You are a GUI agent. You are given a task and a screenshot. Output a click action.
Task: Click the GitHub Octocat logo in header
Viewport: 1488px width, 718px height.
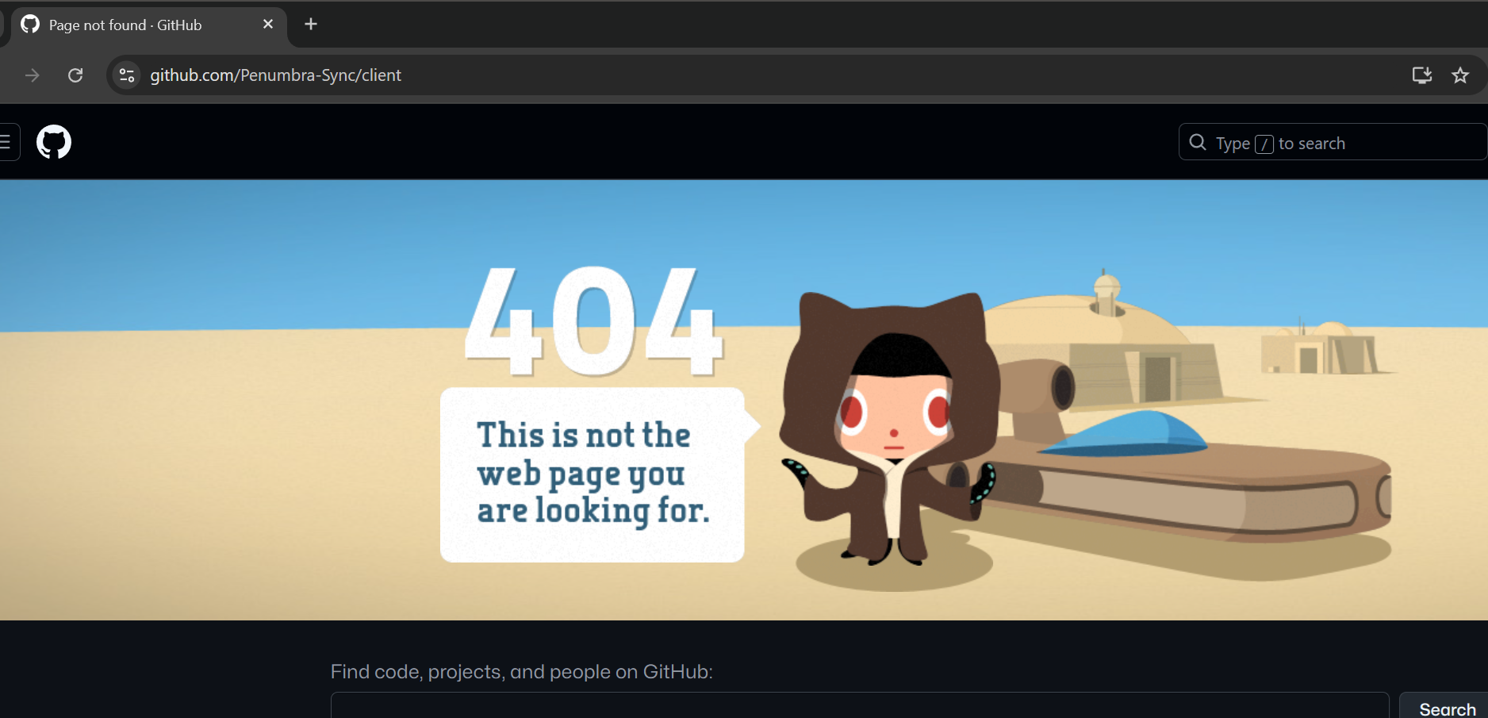pos(54,142)
